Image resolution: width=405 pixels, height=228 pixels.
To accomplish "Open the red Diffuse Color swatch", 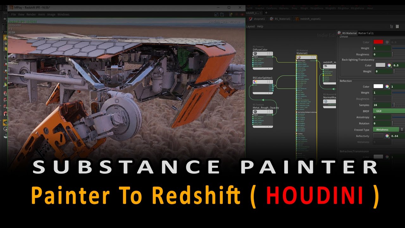I will pyautogui.click(x=378, y=42).
